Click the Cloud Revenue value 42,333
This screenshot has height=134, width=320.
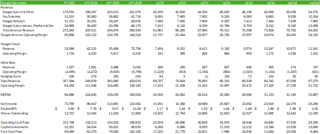coord(91,49)
